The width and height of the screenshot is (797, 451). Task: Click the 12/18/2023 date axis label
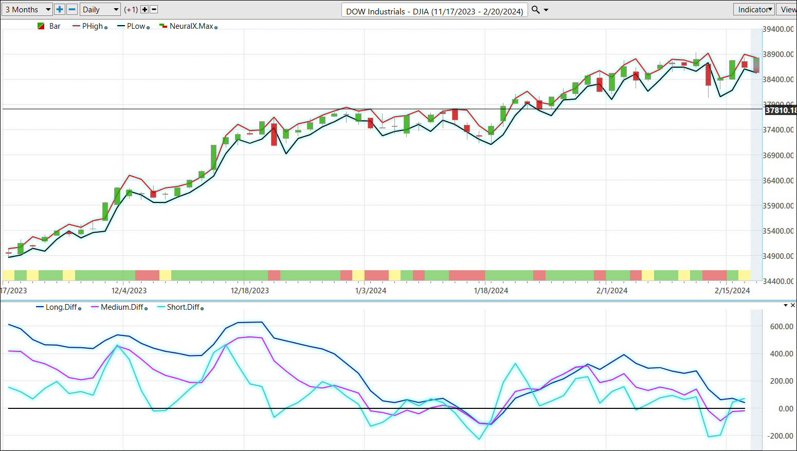[250, 291]
